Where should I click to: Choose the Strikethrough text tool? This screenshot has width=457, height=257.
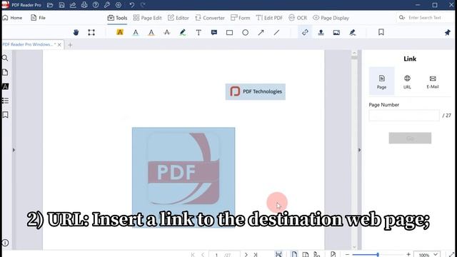click(x=167, y=32)
